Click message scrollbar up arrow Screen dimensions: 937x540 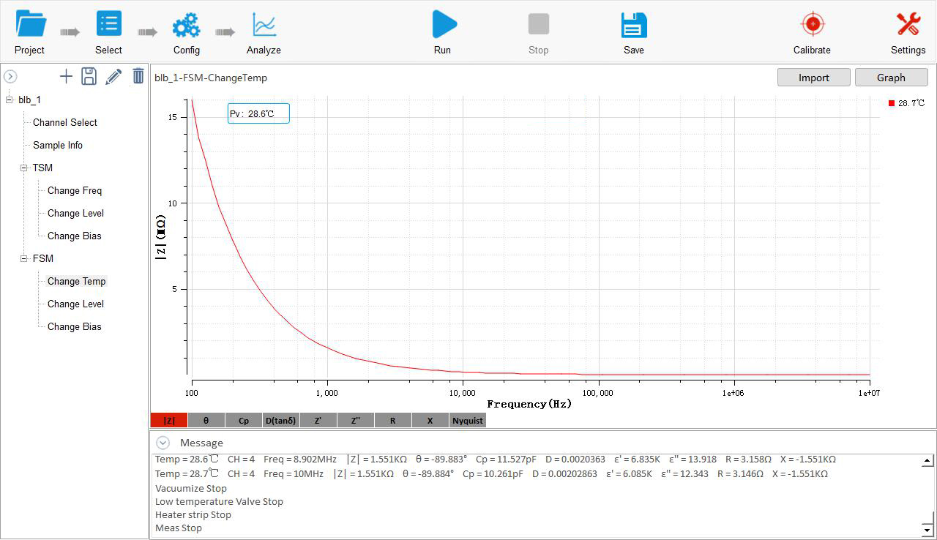click(x=927, y=461)
